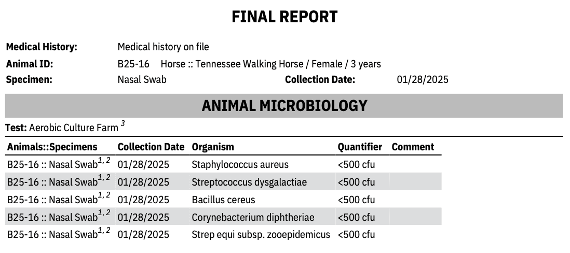This screenshot has width=570, height=253.
Task: Click 'Medical history on file' text
Action: (x=163, y=47)
